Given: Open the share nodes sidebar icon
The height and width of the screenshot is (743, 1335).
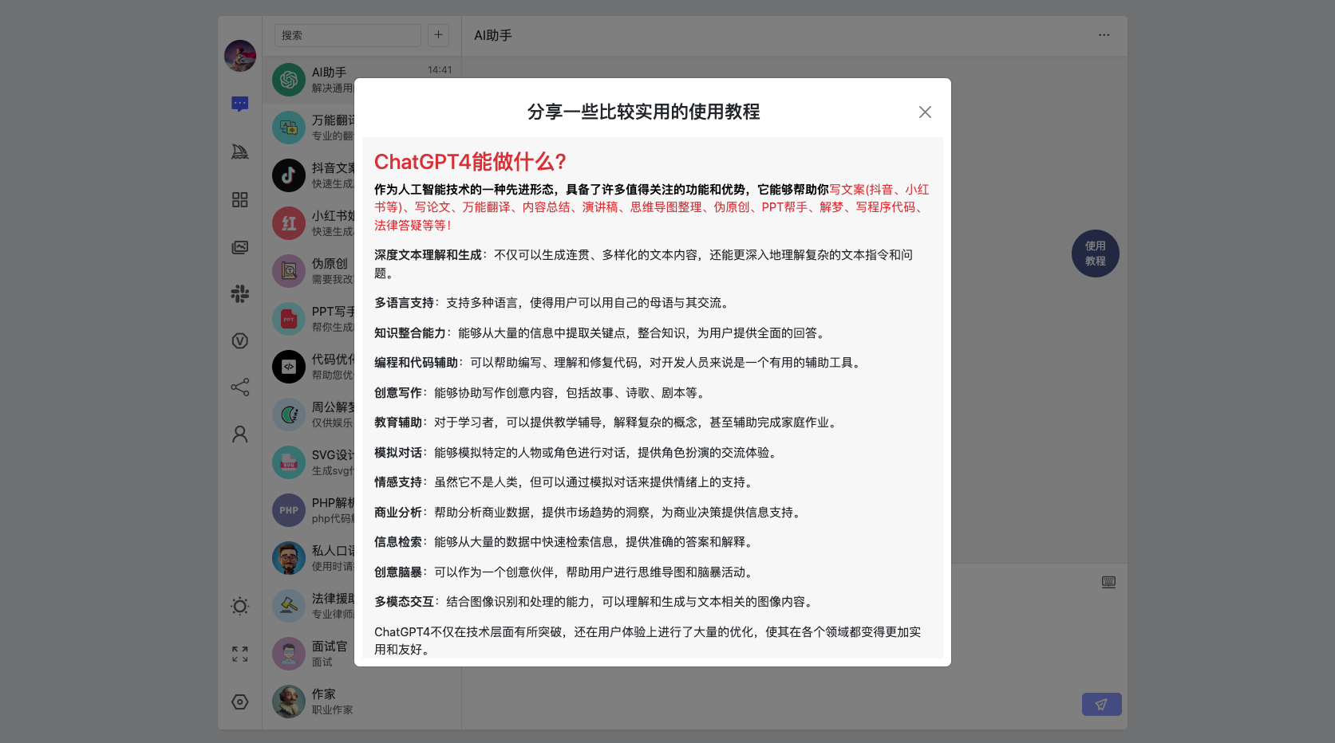Looking at the screenshot, I should pyautogui.click(x=240, y=387).
